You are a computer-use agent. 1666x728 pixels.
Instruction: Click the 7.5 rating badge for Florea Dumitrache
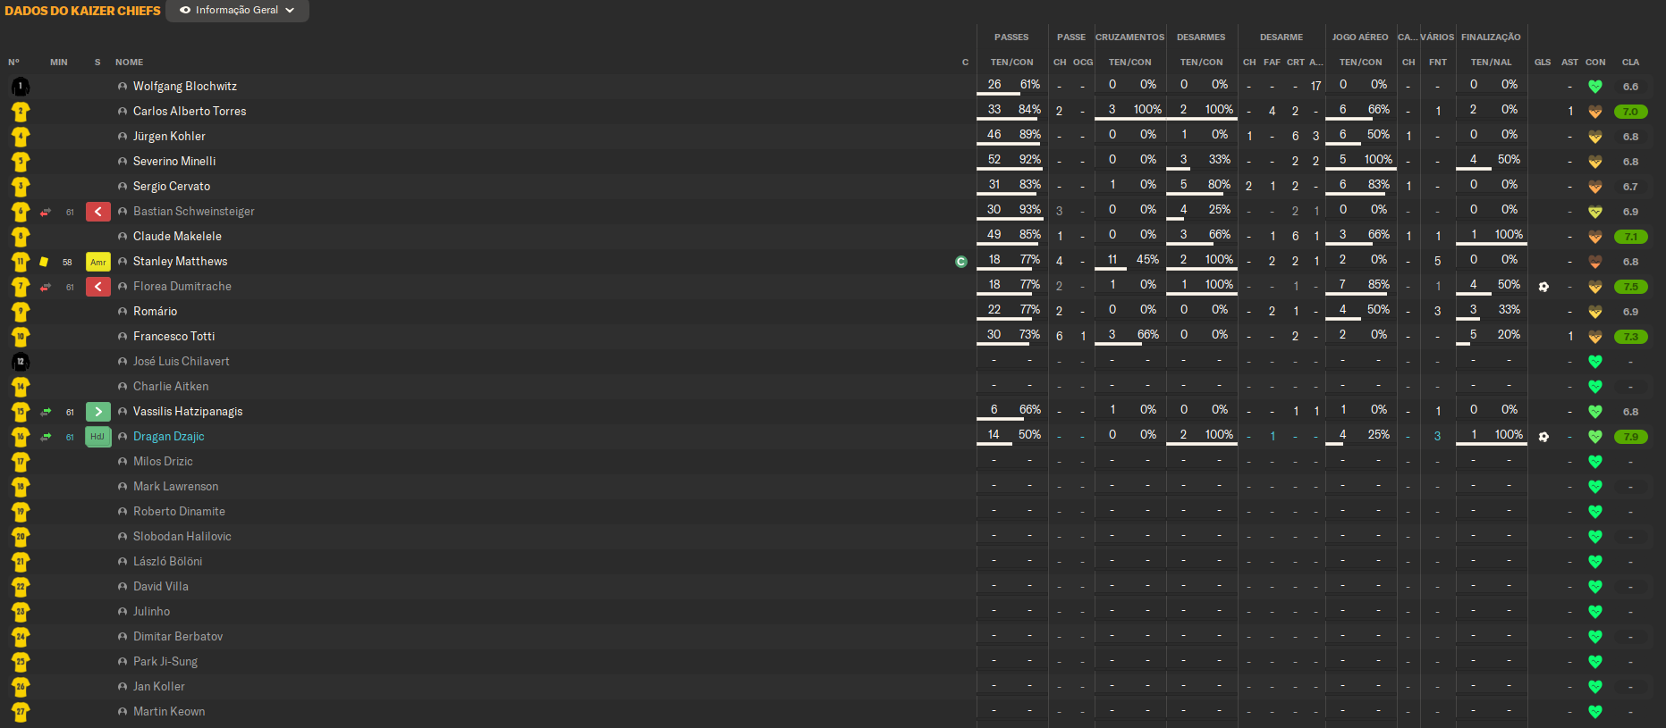point(1631,287)
